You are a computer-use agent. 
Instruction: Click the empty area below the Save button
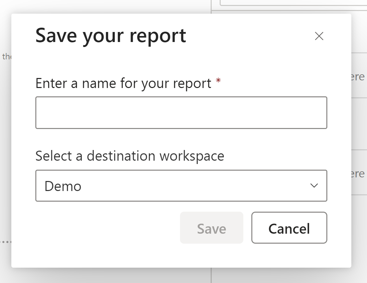pyautogui.click(x=211, y=255)
